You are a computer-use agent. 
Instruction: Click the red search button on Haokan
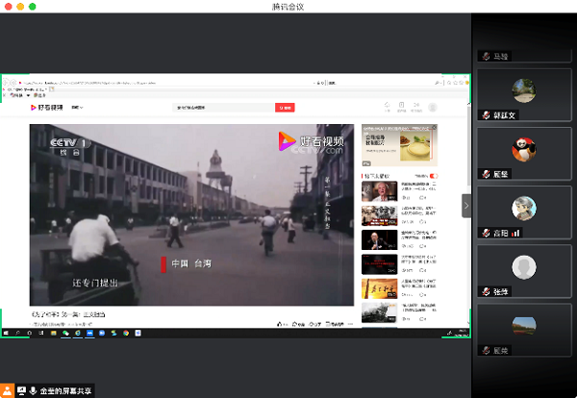coord(285,108)
